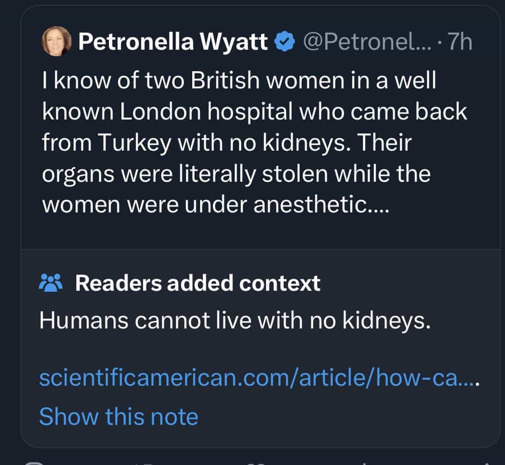Click the blue verified checkmark badge
This screenshot has height=465, width=505.
(285, 43)
